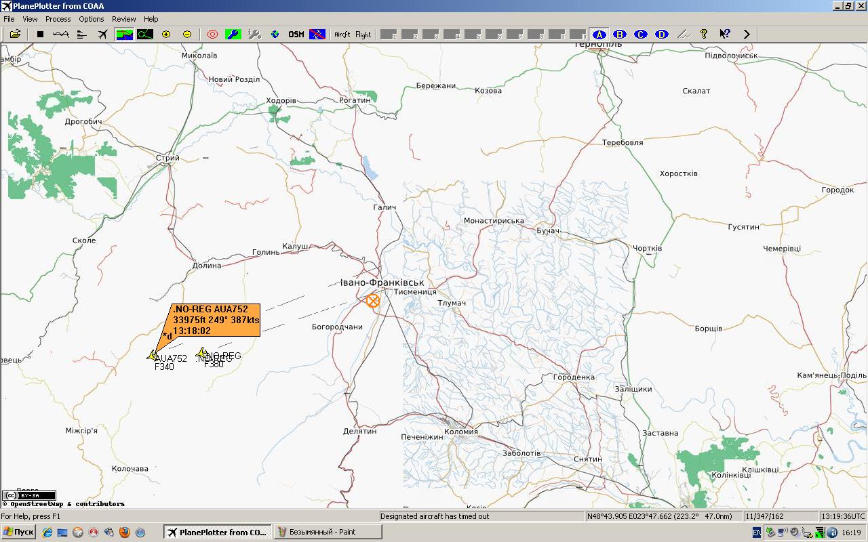
Task: Click PlanePlotter from COAA taskbar button
Action: pyautogui.click(x=217, y=533)
